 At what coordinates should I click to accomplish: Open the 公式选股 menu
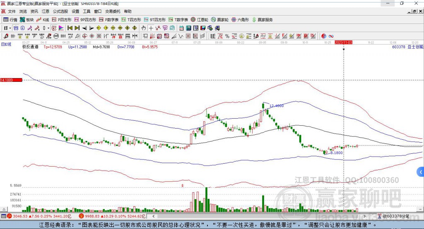point(60,11)
